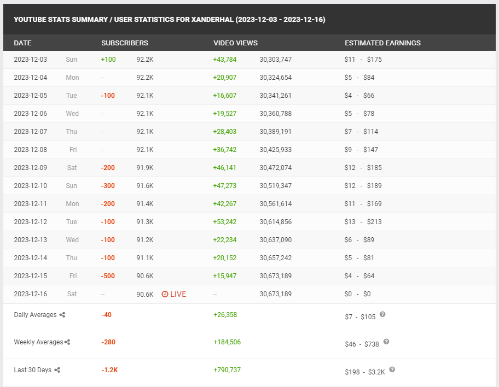
Task: Click the total views figure 30,360,788
Action: (276, 114)
